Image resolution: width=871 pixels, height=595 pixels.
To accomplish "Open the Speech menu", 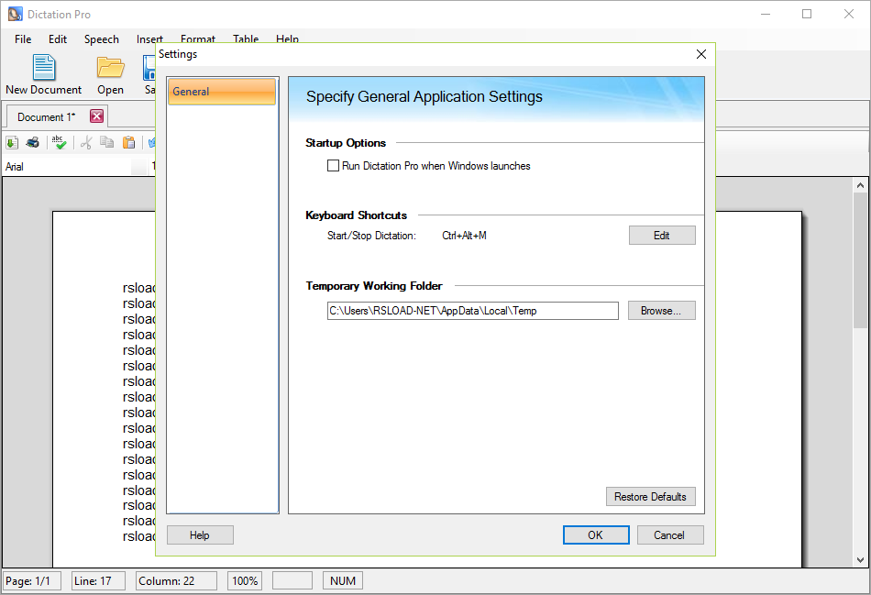I will click(x=102, y=39).
